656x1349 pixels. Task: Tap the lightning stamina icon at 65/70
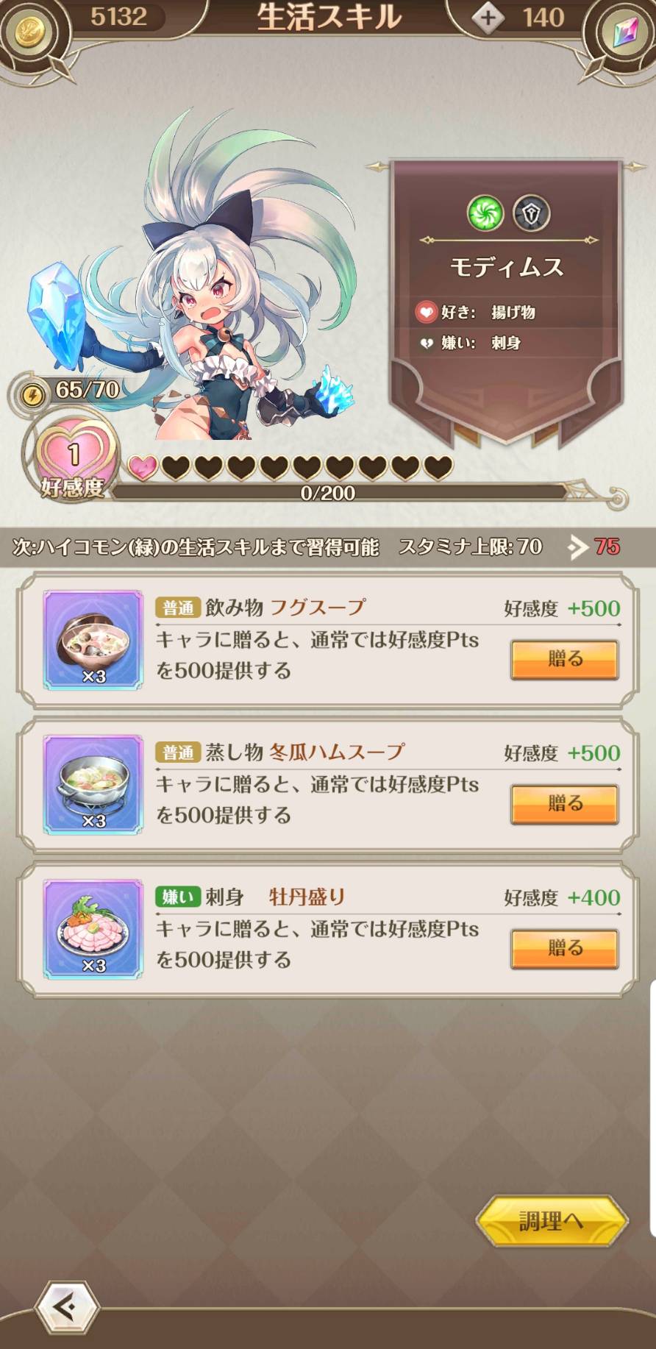pyautogui.click(x=32, y=395)
